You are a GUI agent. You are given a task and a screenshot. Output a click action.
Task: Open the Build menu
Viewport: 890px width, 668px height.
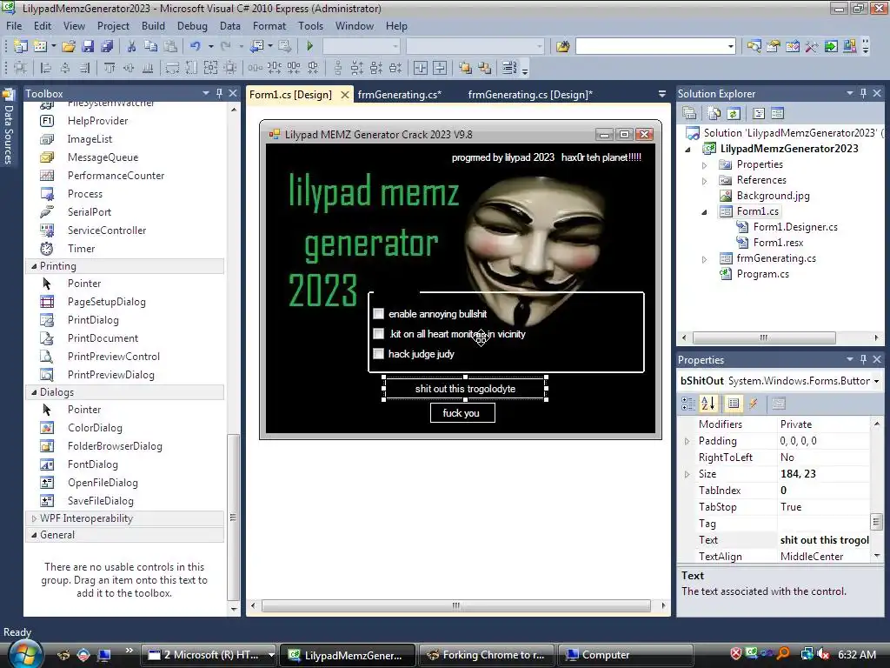click(x=153, y=26)
